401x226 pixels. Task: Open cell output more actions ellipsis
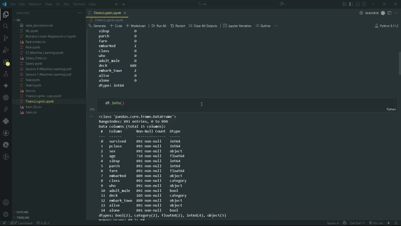[91, 116]
